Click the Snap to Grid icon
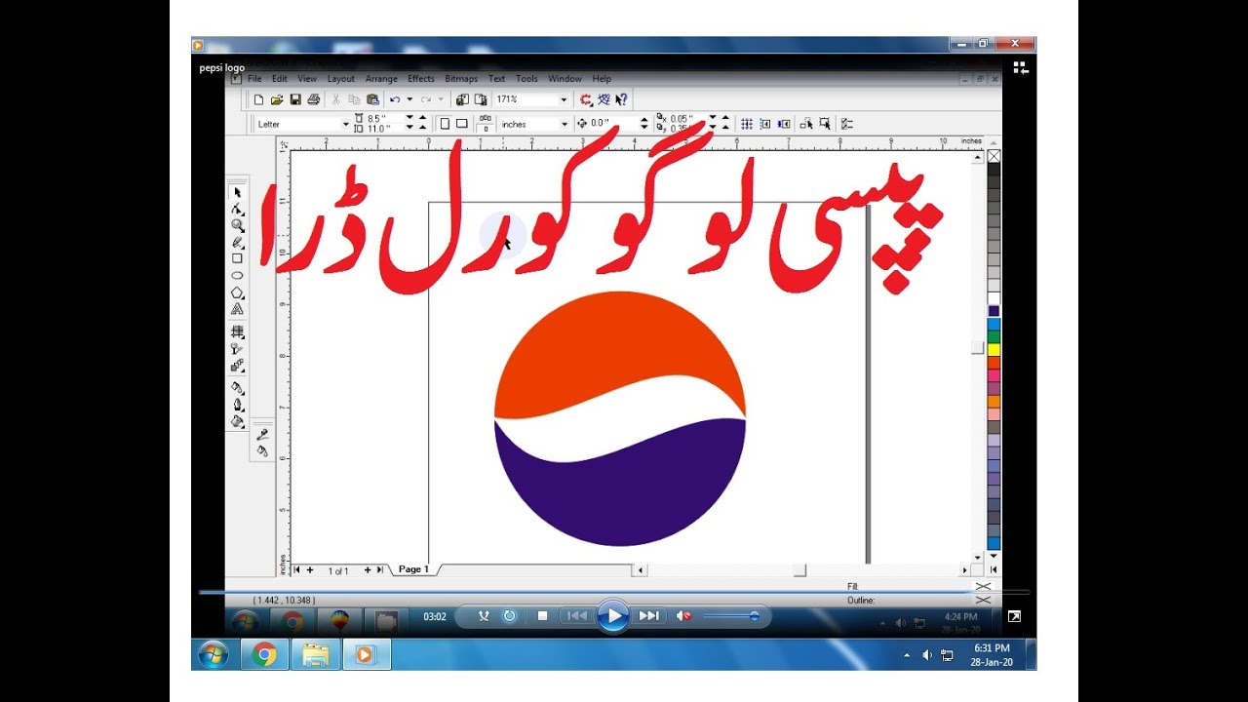 point(747,124)
